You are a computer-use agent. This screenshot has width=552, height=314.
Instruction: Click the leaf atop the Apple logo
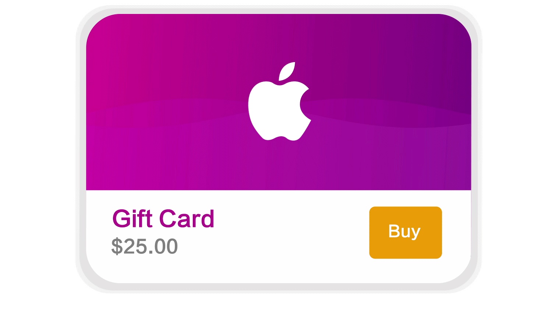click(287, 71)
